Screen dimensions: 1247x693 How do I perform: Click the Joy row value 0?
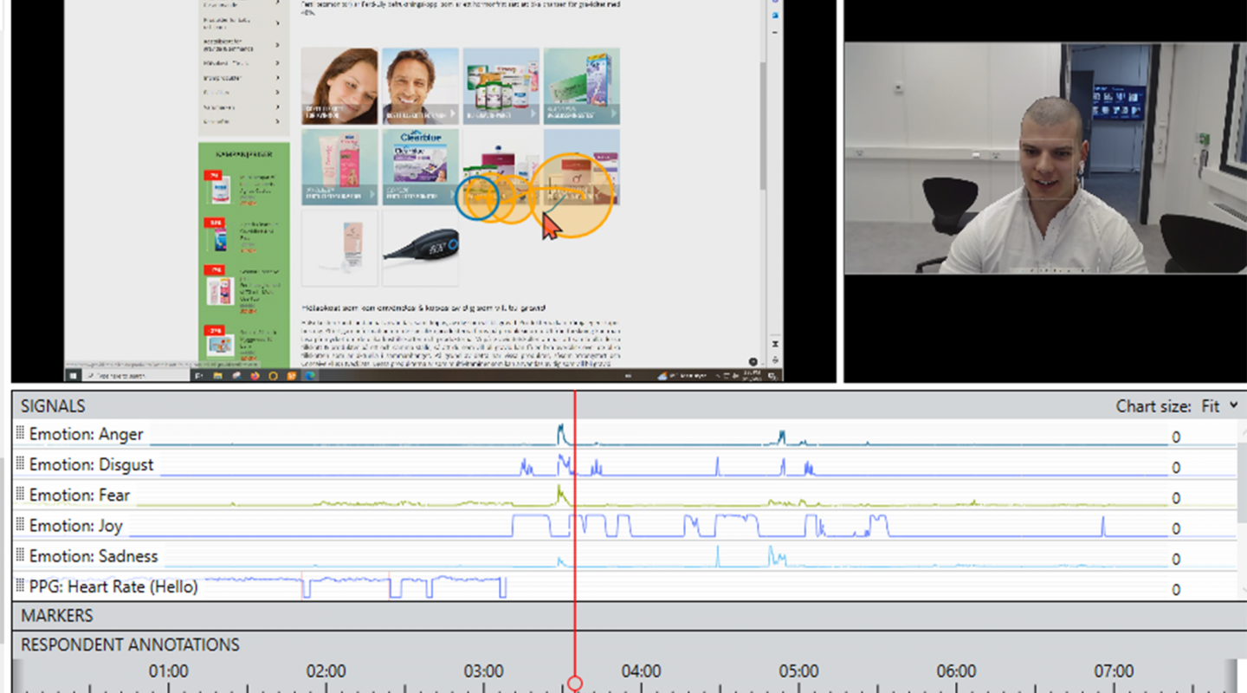coord(1176,528)
